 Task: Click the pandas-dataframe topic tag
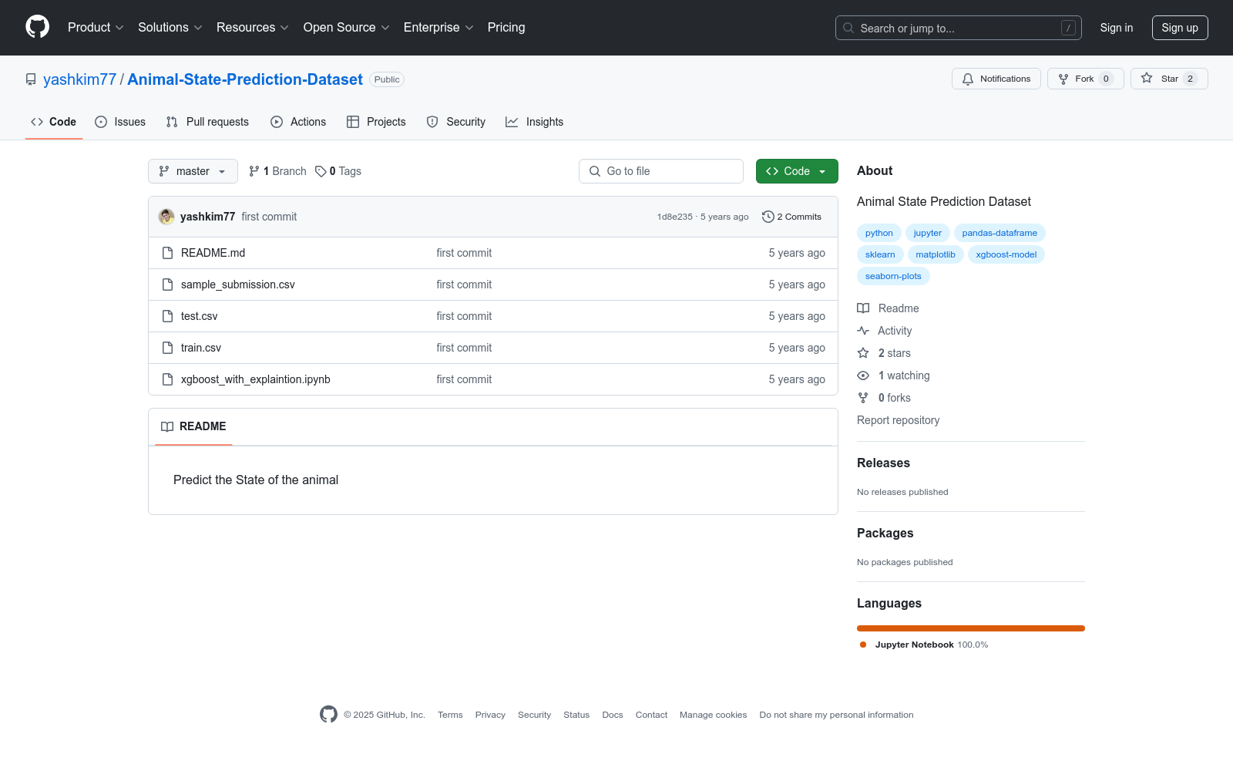pyautogui.click(x=1000, y=233)
